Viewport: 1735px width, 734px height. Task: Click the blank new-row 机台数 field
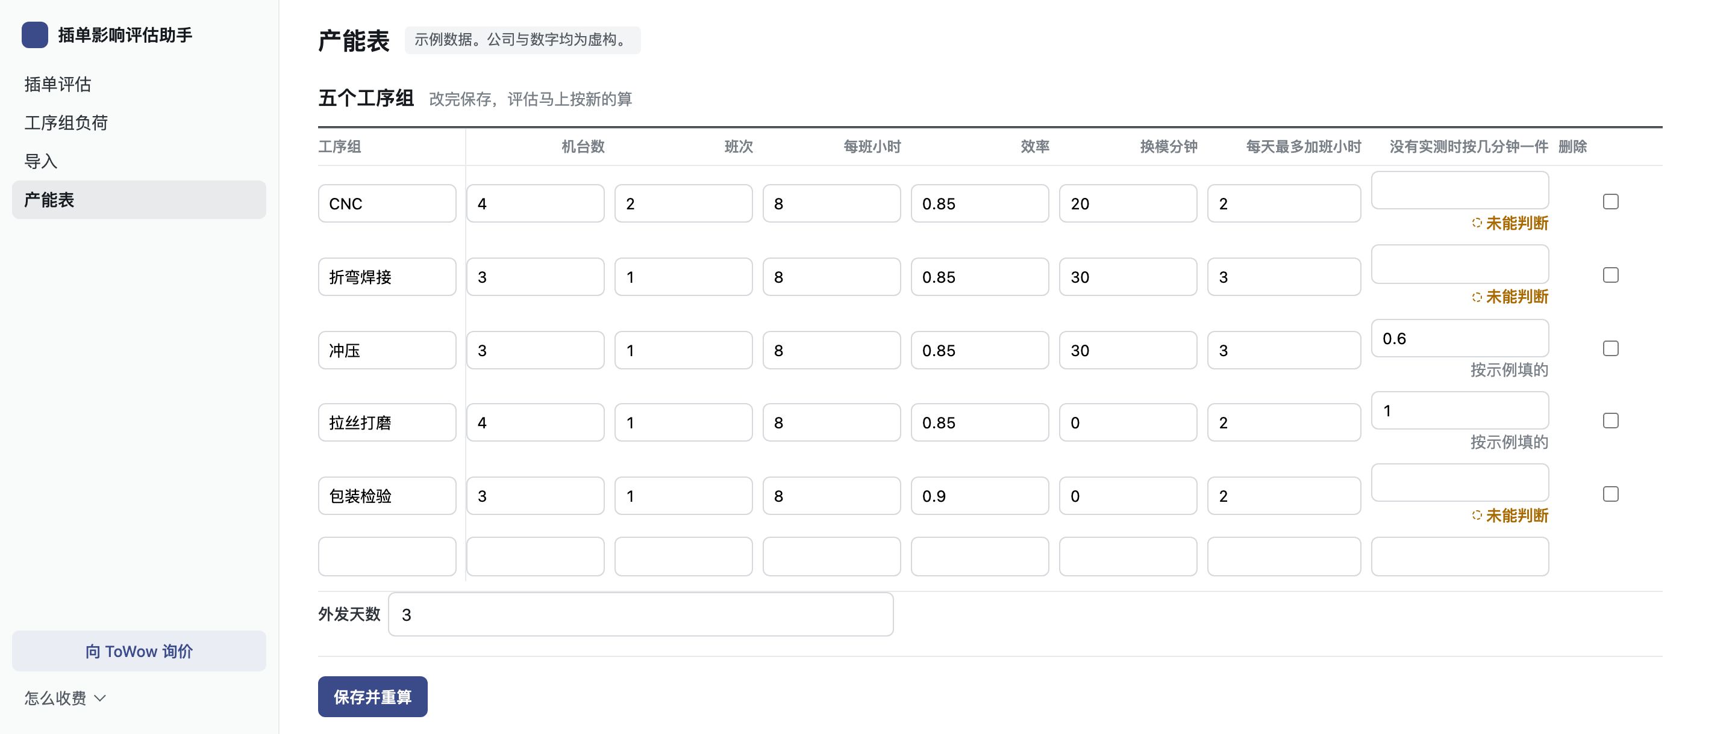pos(536,557)
